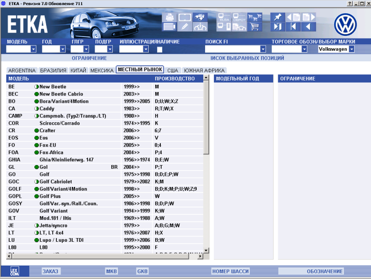The height and width of the screenshot is (279, 371).
Task: Jump to first with bar-arrow icon
Action: pos(293,27)
